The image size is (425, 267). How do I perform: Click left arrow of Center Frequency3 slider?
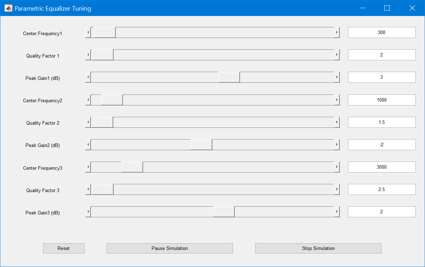(88, 167)
